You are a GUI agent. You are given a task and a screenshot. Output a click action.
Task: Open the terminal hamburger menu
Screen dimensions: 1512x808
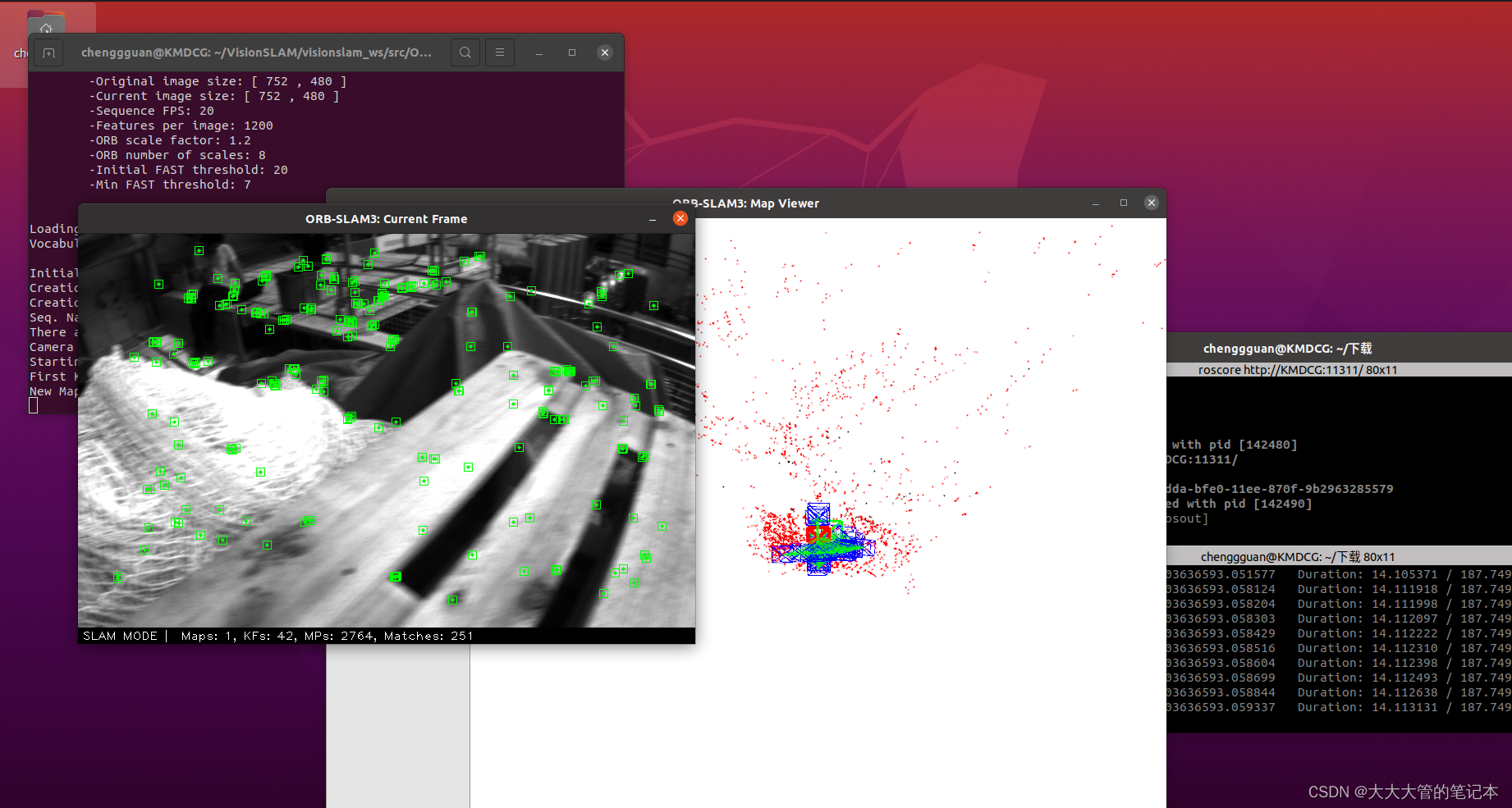point(500,52)
